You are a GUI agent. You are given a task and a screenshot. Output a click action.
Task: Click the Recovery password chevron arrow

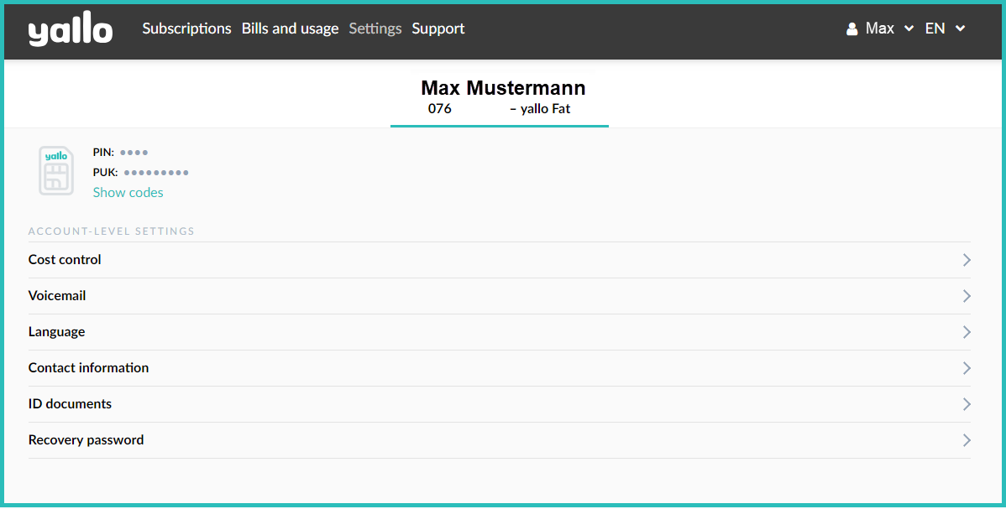[x=967, y=440]
